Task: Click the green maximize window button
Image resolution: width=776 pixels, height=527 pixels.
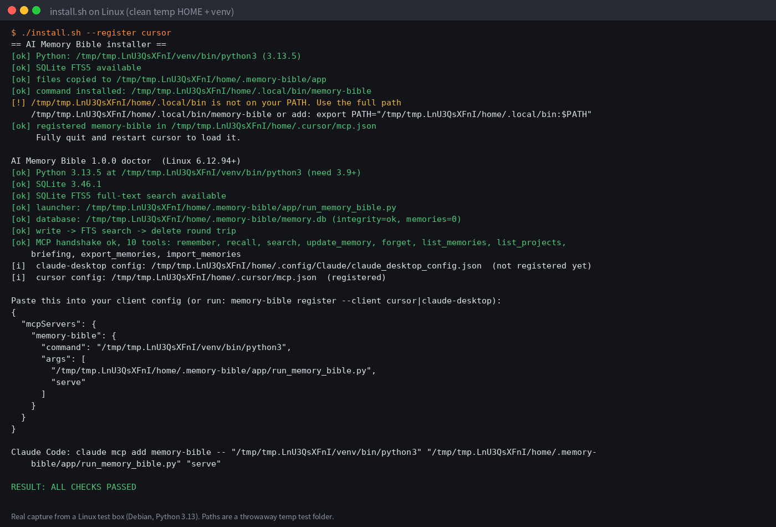Action: point(36,11)
